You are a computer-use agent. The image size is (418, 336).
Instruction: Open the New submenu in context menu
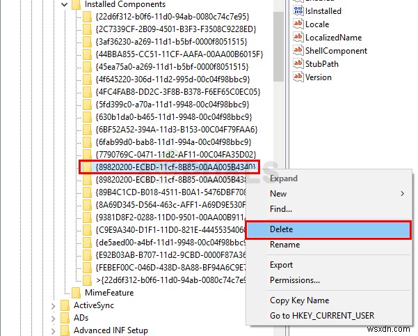(x=329, y=194)
